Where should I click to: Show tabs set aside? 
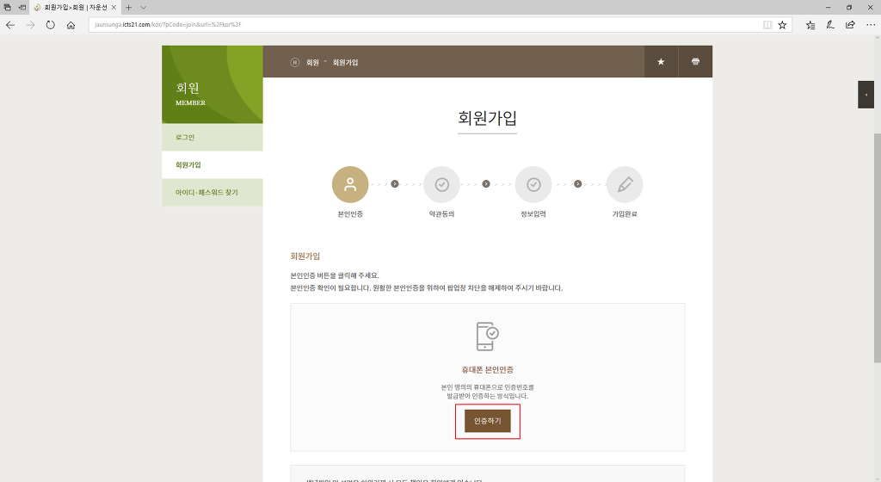[7, 7]
